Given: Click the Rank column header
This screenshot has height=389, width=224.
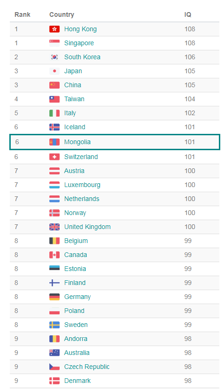Looking at the screenshot, I should point(22,14).
